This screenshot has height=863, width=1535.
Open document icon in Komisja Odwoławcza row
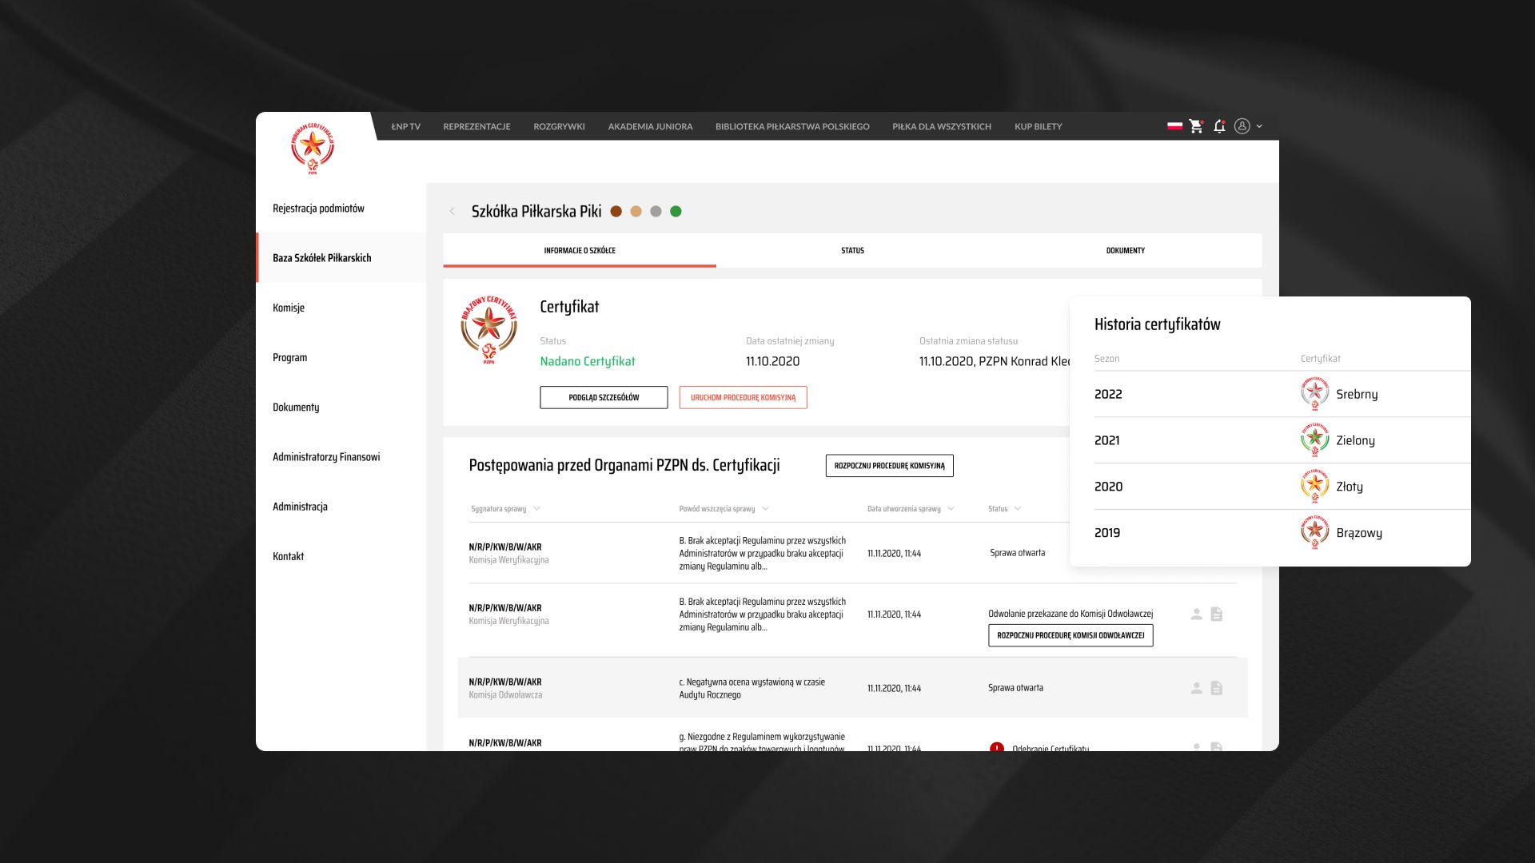pos(1216,688)
